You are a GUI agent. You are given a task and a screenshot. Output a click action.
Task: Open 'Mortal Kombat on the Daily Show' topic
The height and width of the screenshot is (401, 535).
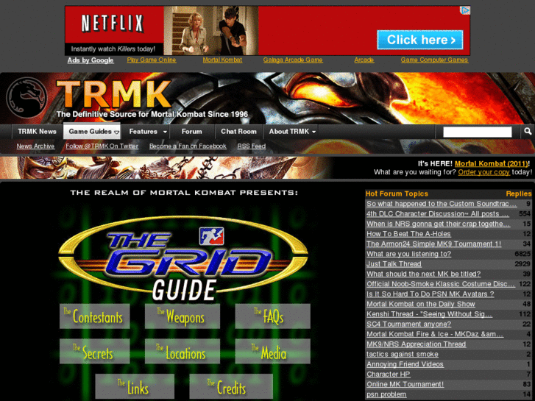coord(421,304)
